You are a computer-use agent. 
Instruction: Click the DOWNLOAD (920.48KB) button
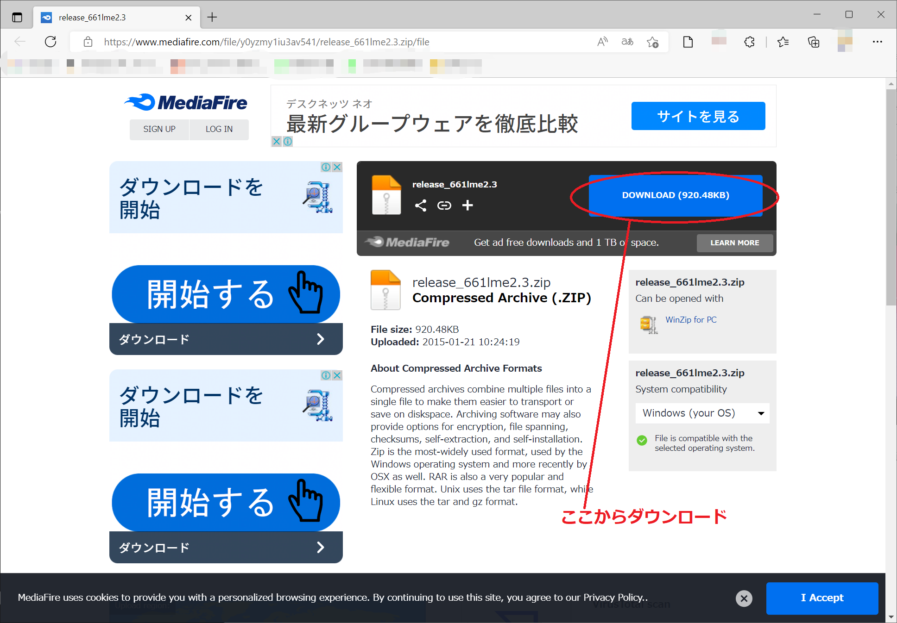click(x=676, y=195)
